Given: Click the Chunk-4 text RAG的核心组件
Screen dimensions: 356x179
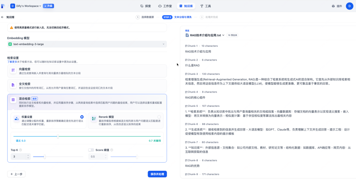Looking at the screenshot, I should coord(195,98).
